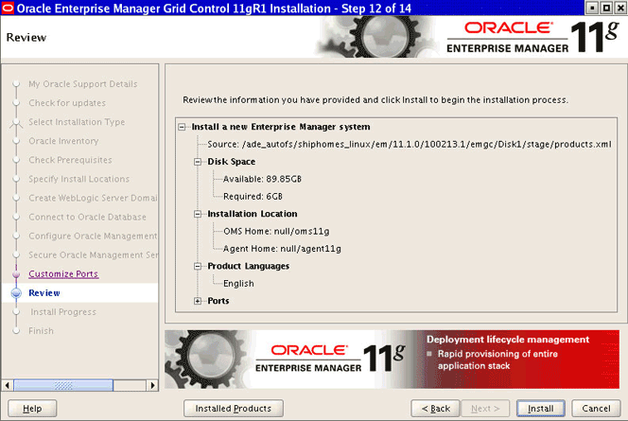Minimize the installer window
Viewport: 628px width, 421px height.
tap(593, 8)
